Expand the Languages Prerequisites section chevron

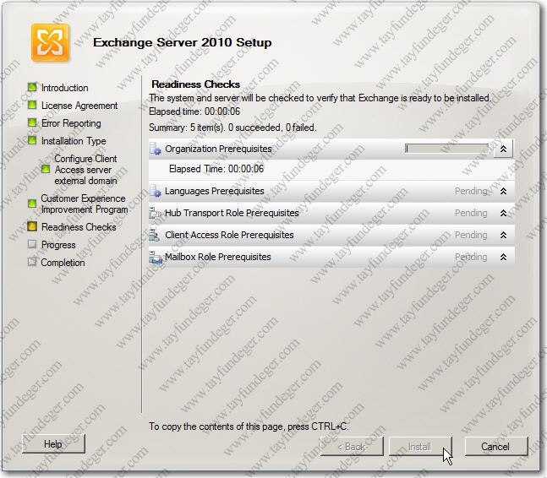[x=503, y=191]
